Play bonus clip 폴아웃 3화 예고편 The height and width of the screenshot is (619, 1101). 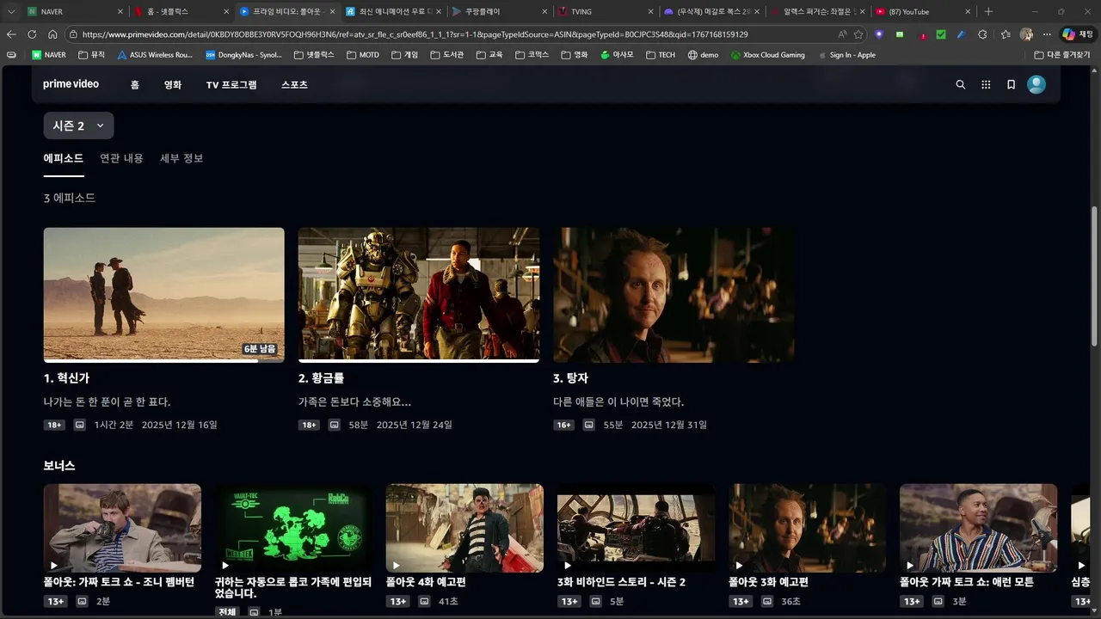pos(807,528)
